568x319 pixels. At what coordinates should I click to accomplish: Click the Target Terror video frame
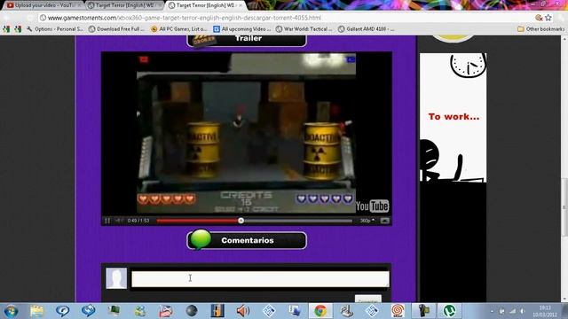pyautogui.click(x=247, y=133)
